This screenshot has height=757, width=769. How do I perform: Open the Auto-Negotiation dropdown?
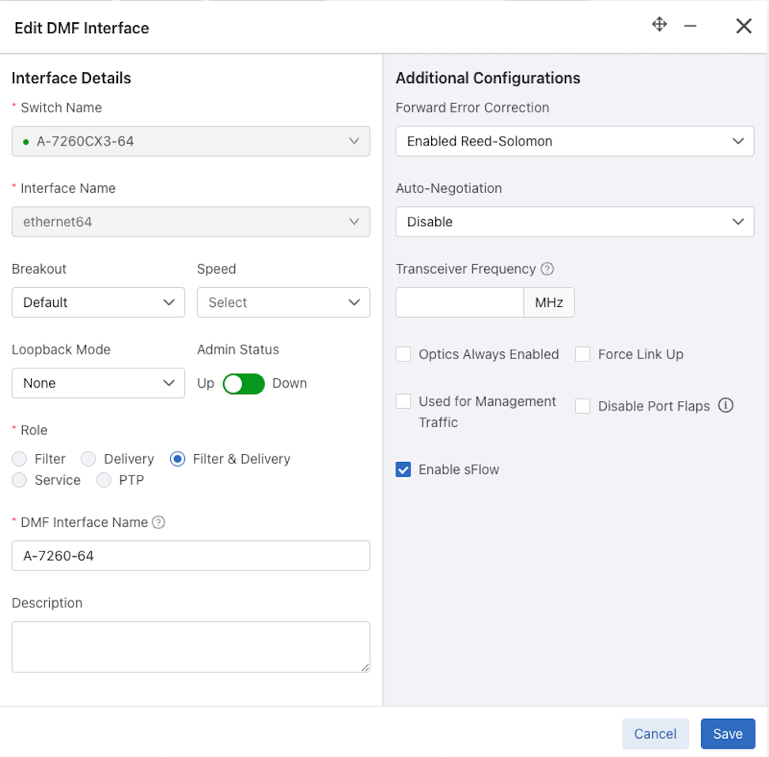pos(574,222)
